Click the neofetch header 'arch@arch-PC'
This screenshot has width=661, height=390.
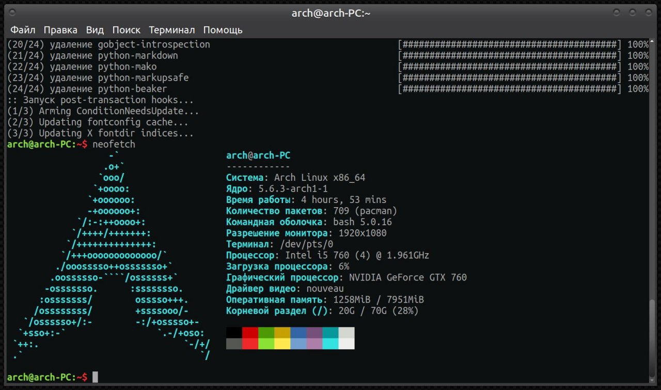[258, 155]
